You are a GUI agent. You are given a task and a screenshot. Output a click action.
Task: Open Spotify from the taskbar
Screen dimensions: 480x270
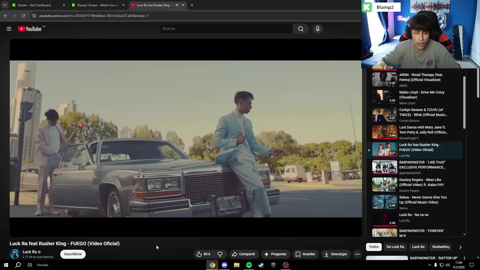tap(249, 265)
